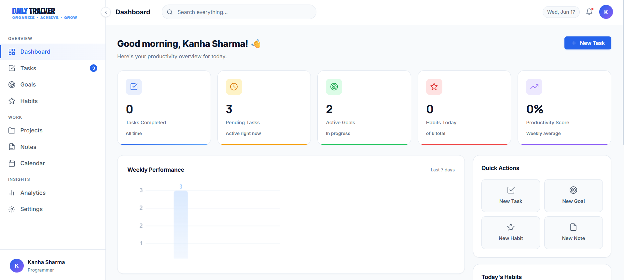Click the Quick Actions heading
The height and width of the screenshot is (280, 624).
click(x=500, y=168)
